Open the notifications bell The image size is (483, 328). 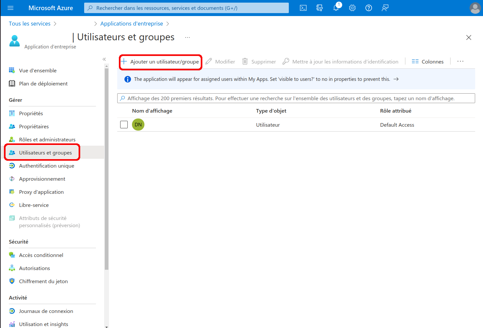(336, 8)
